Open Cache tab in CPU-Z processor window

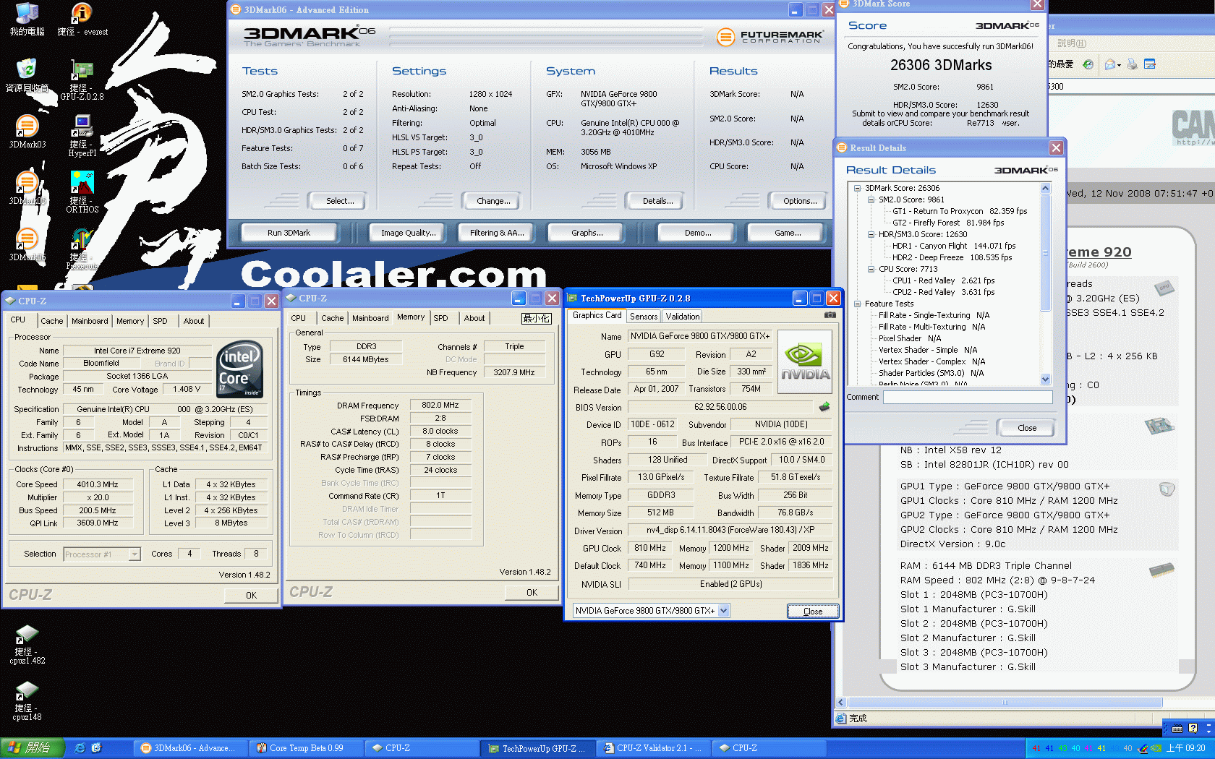point(52,321)
